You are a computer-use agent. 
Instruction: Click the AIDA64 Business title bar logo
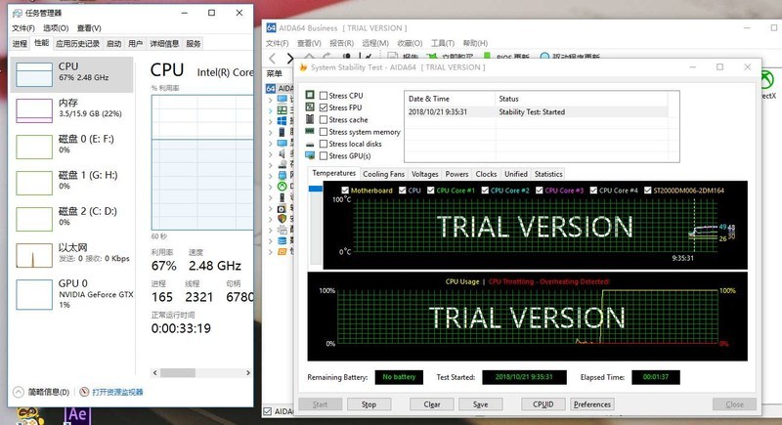tap(271, 28)
